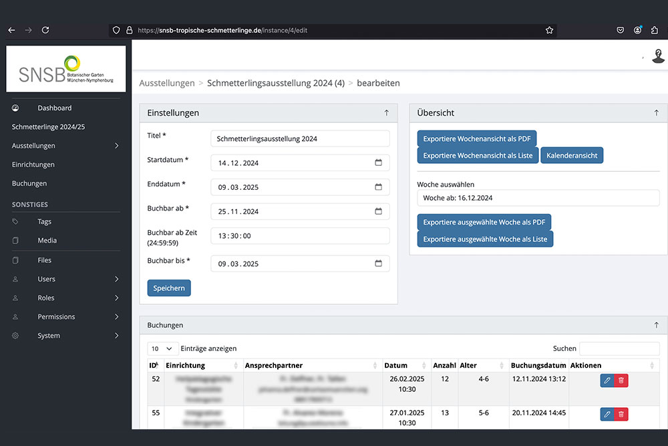Screen dimensions: 668x446
Task: Open the Kalenderansicht button
Action: pos(571,155)
